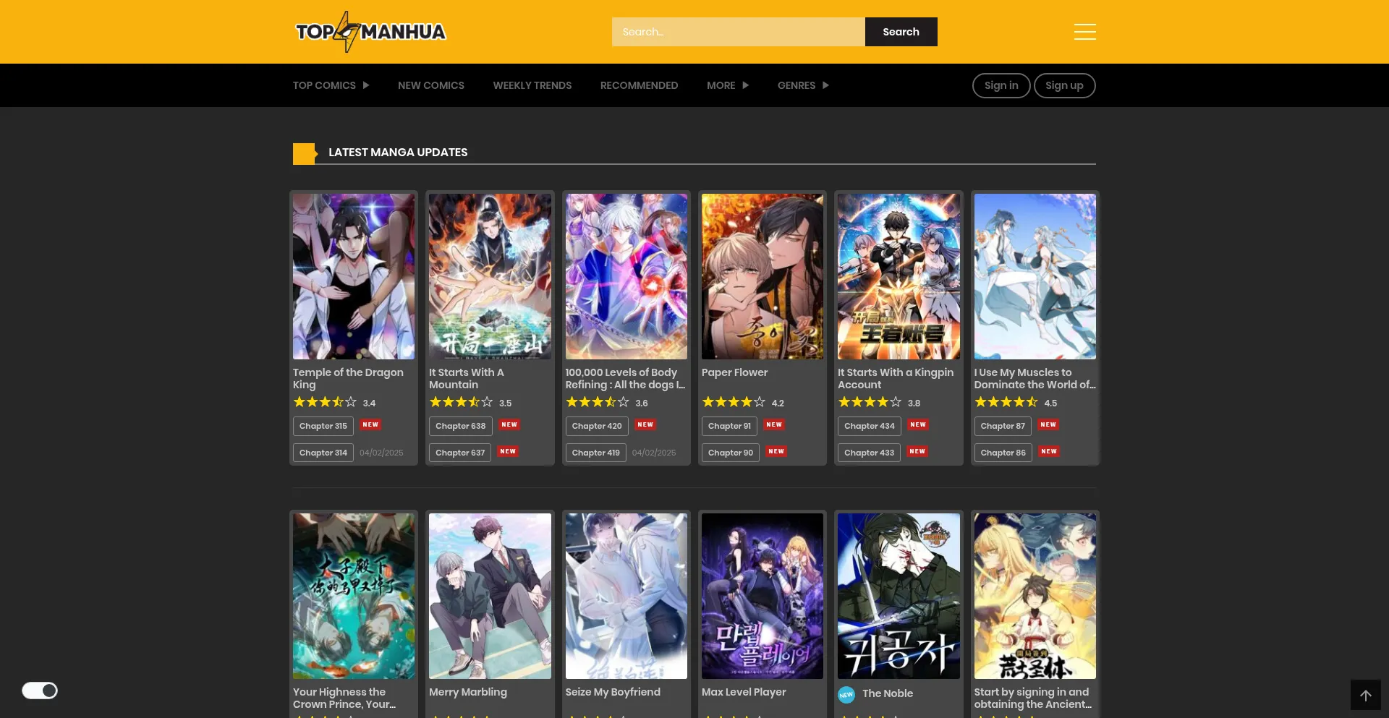Image resolution: width=1389 pixels, height=718 pixels.
Task: Click the star rating for Temple of the Dragon King
Action: (x=325, y=402)
